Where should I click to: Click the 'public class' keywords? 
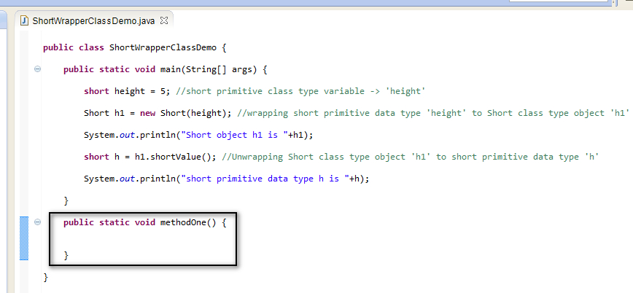pos(74,47)
